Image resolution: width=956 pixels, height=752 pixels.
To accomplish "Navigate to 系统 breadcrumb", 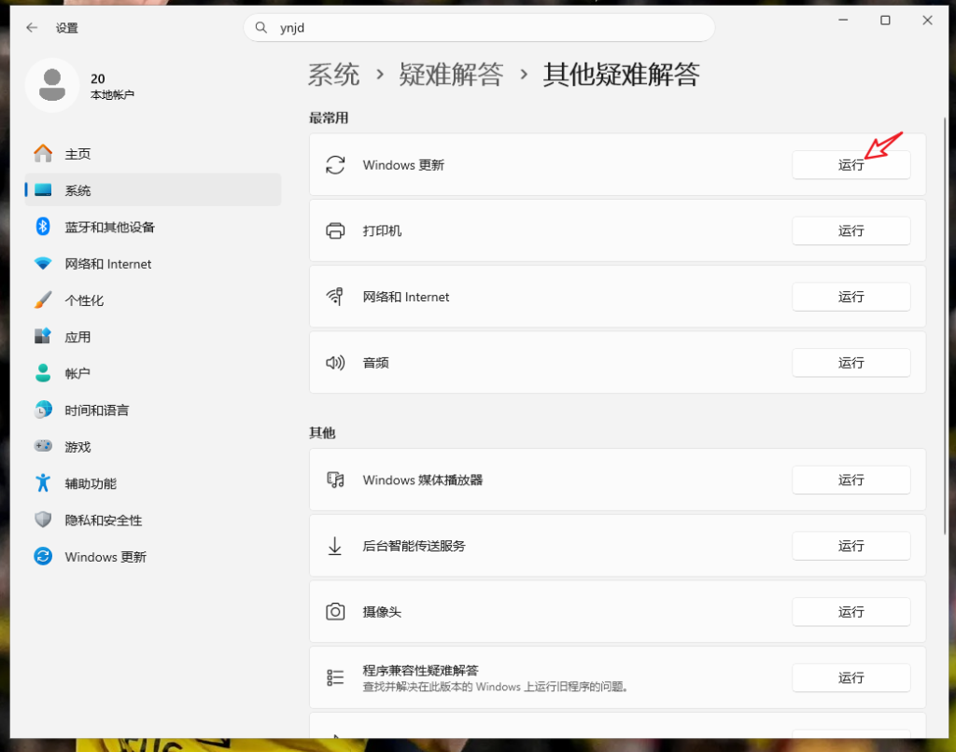I will click(x=333, y=75).
